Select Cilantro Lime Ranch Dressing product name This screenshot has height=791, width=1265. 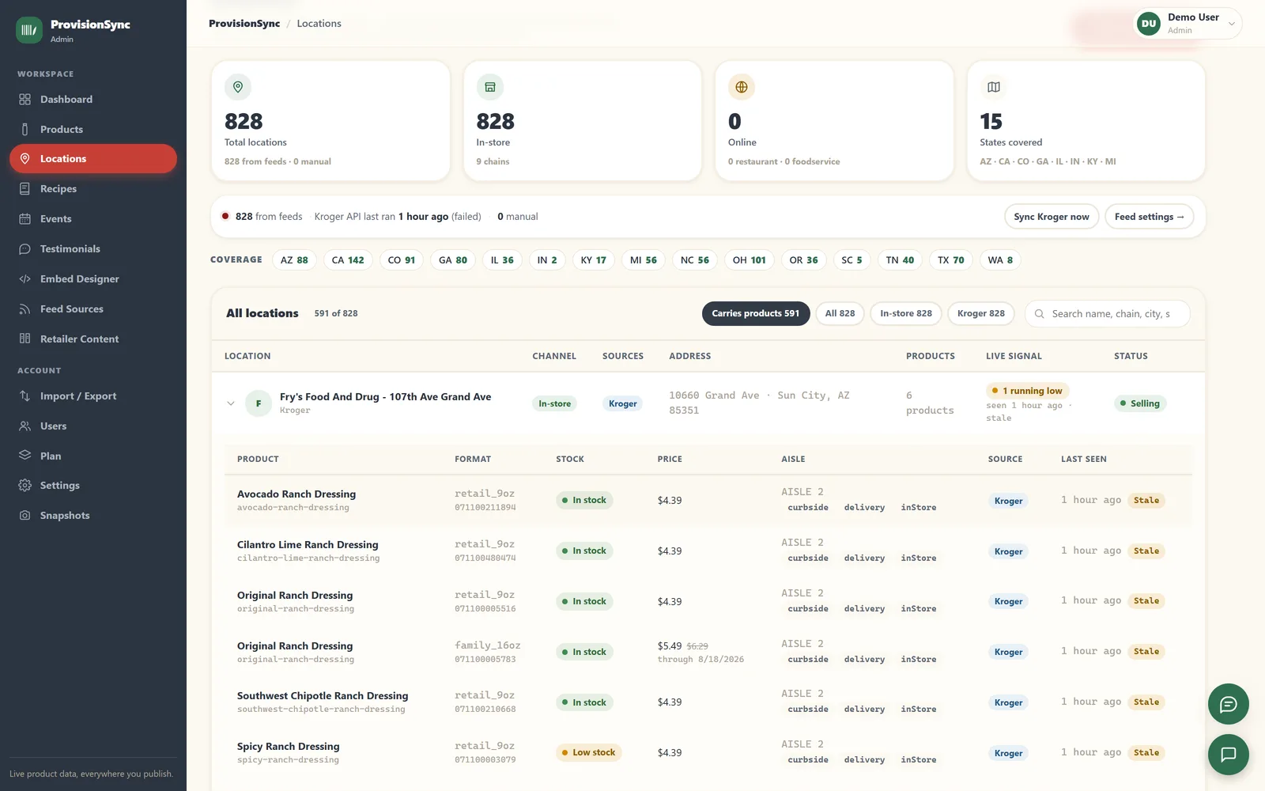pyautogui.click(x=308, y=545)
